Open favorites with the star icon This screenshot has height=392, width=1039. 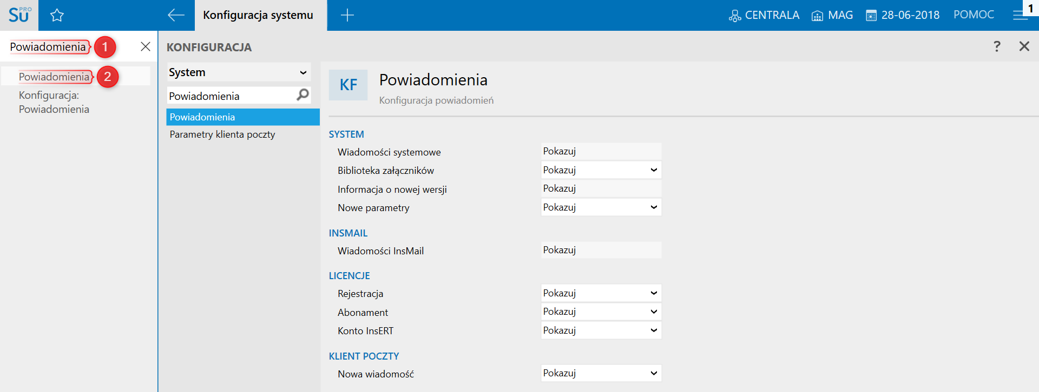(x=57, y=15)
